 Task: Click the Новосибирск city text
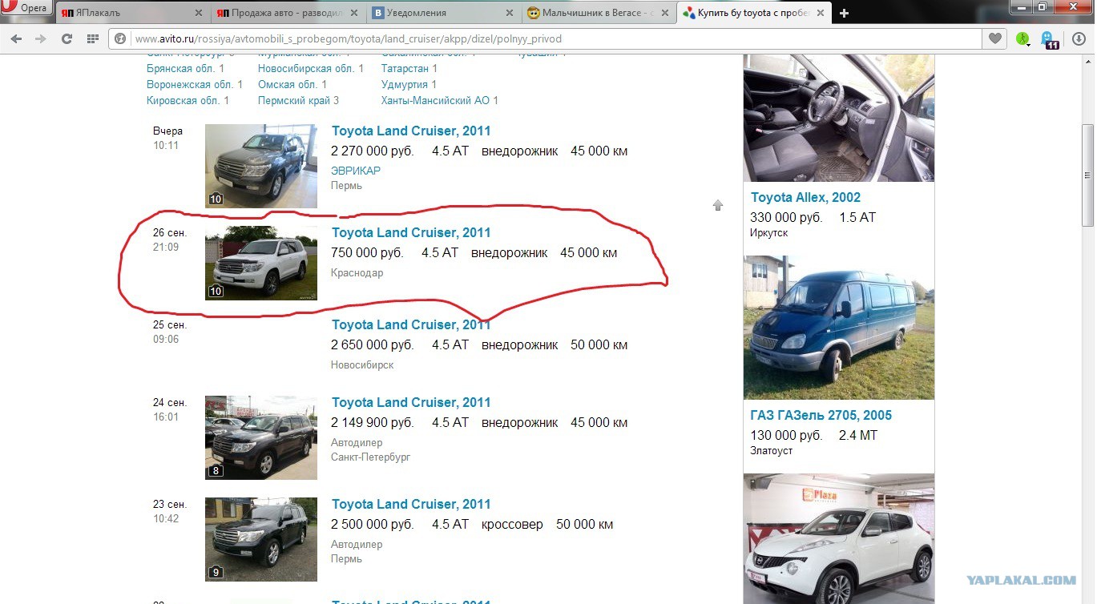coord(362,364)
